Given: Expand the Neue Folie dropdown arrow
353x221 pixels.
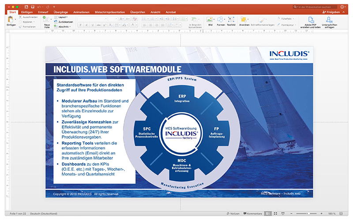Looking at the screenshot, I should [x=51, y=19].
